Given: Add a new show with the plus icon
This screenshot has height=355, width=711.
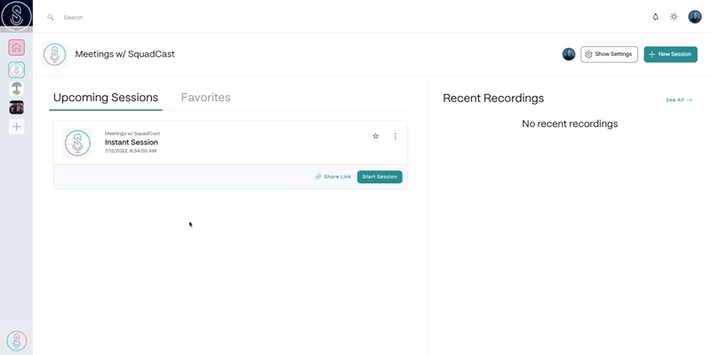Looking at the screenshot, I should pyautogui.click(x=16, y=127).
